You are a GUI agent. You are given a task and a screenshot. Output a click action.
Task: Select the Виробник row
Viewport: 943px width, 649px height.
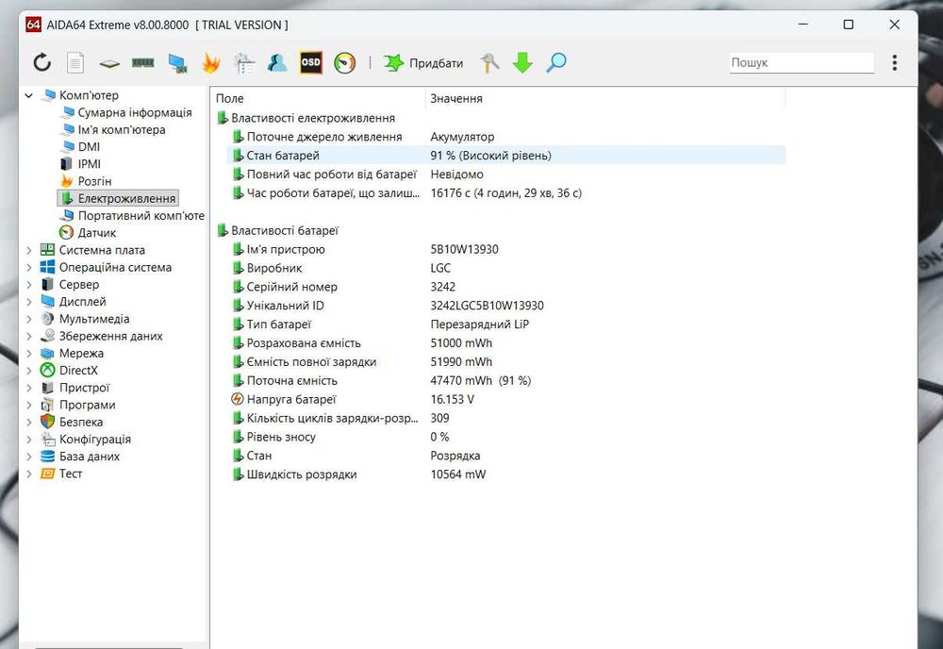click(x=506, y=268)
